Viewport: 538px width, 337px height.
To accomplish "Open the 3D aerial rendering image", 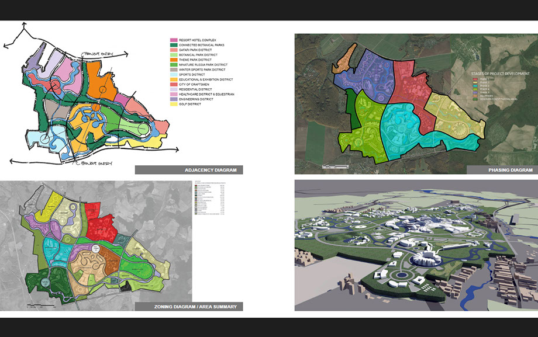I will click(416, 245).
